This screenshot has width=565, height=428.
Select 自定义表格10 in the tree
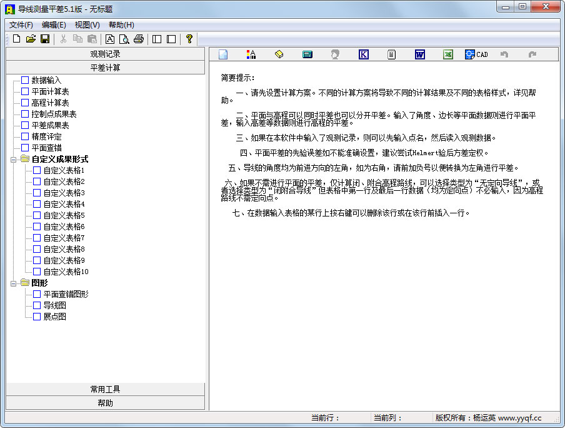66,272
